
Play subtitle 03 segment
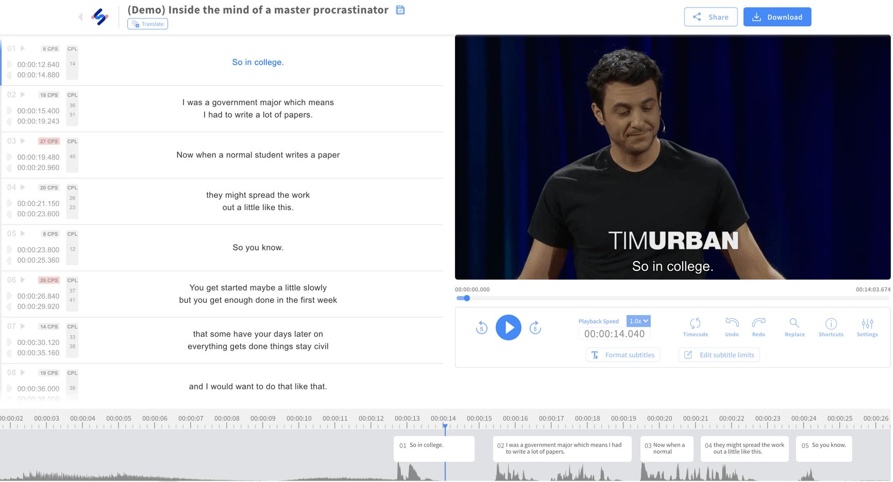click(x=23, y=141)
